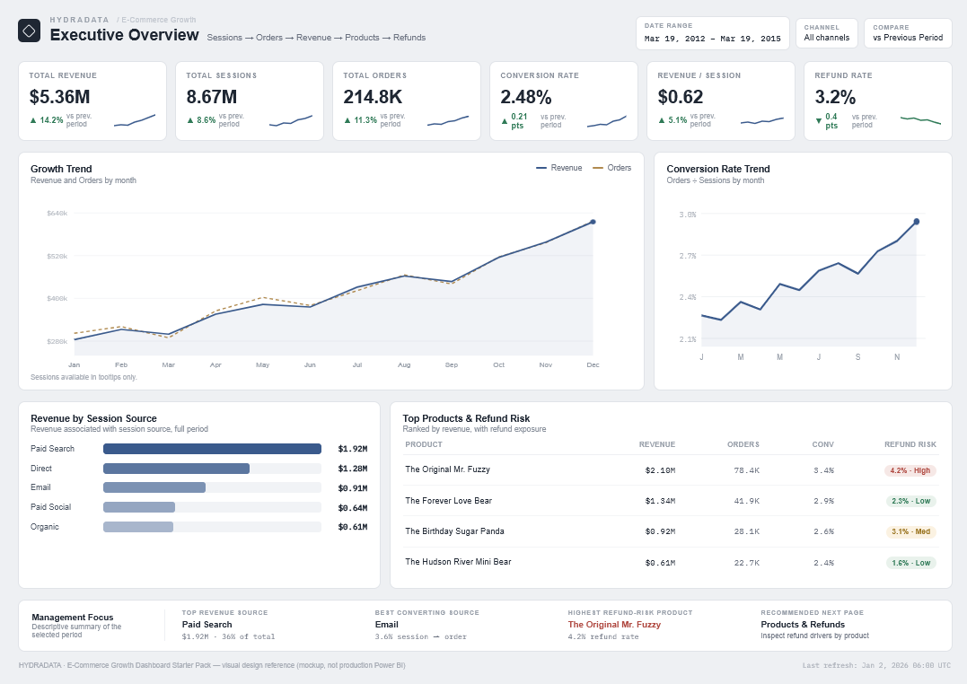Click the Management Focus heading
Viewport: 967px width, 684px height.
pyautogui.click(x=73, y=618)
